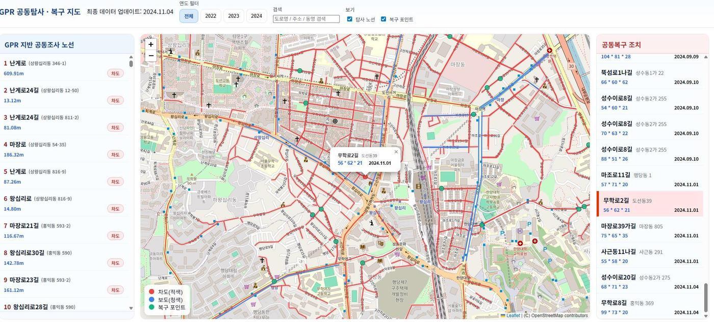Screen dimensions: 714x322
Task: Select the 2022 year filter
Action: coord(211,15)
